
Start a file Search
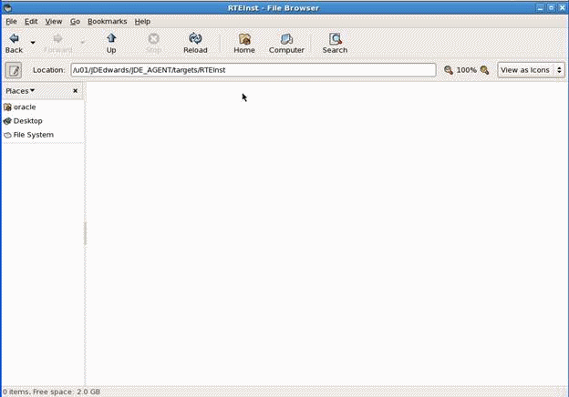pyautogui.click(x=335, y=43)
